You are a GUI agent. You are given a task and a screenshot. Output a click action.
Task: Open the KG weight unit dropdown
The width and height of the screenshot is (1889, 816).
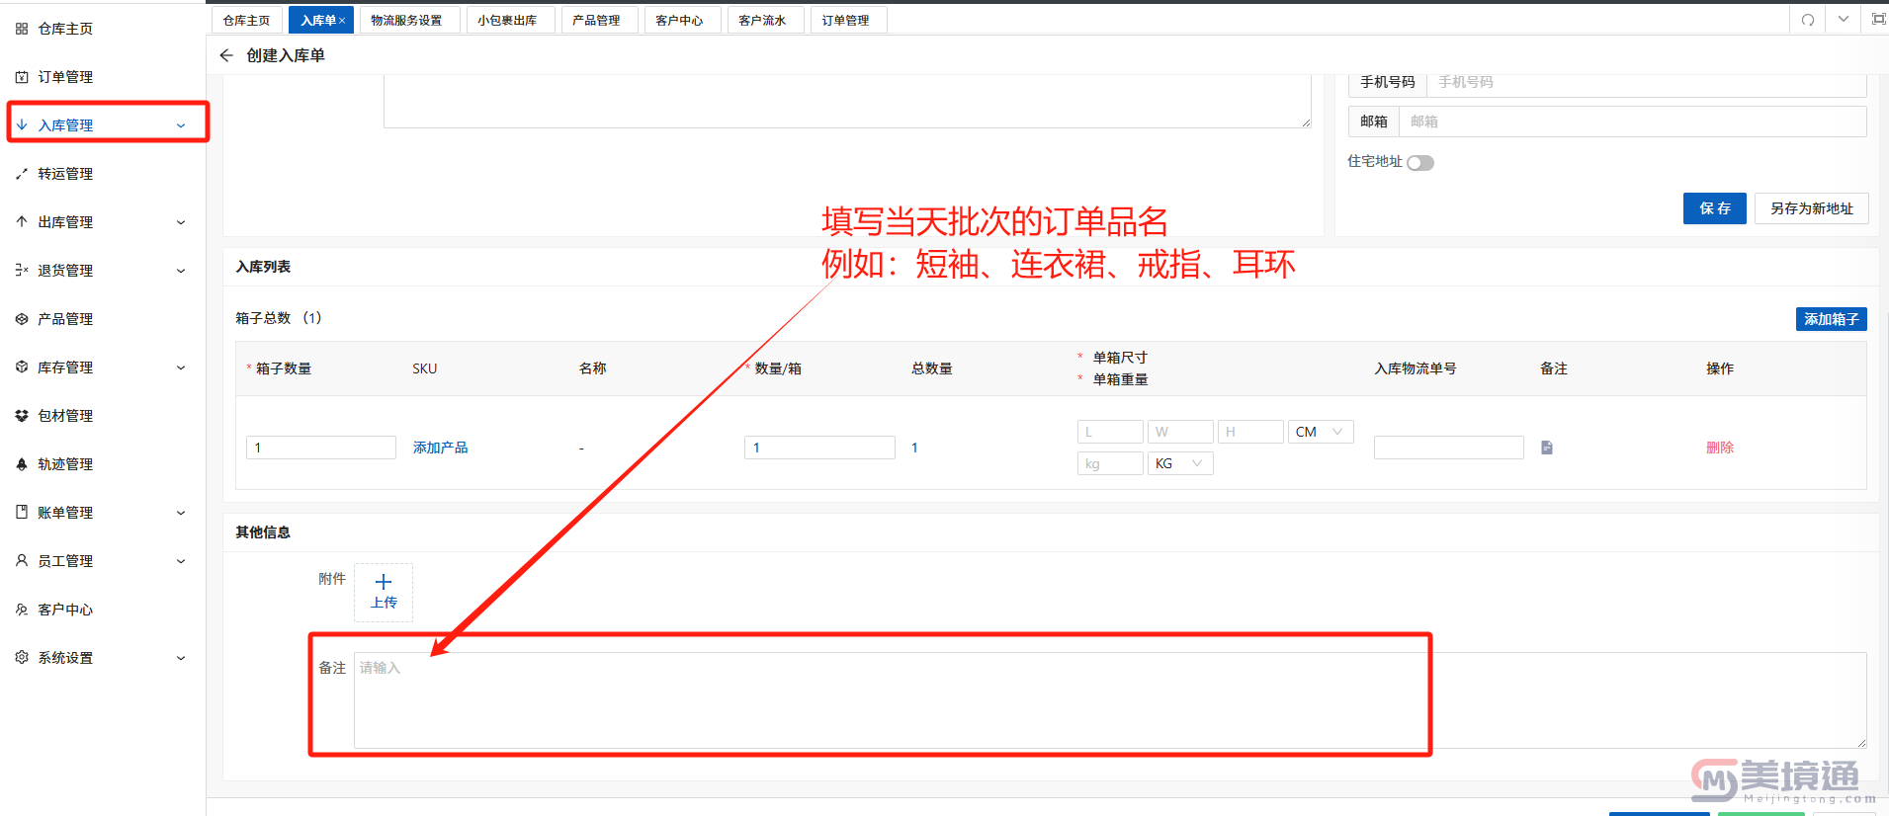(1180, 463)
